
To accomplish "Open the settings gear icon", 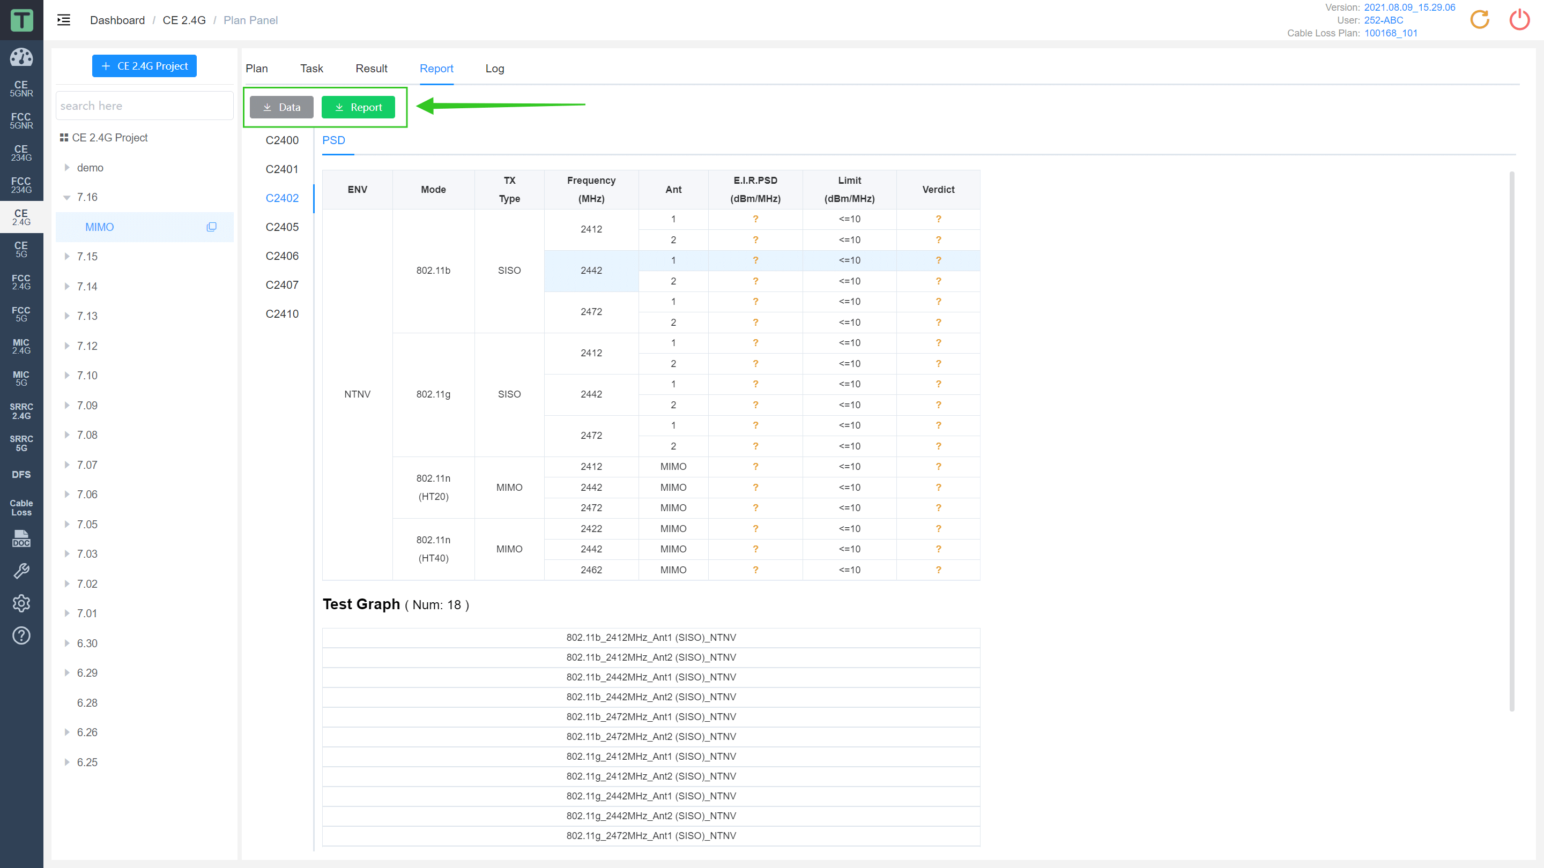I will click(21, 603).
